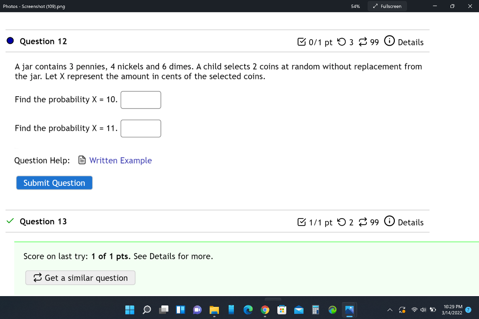Click the probability X = 10 answer box
This screenshot has width=479, height=319.
coord(140,99)
